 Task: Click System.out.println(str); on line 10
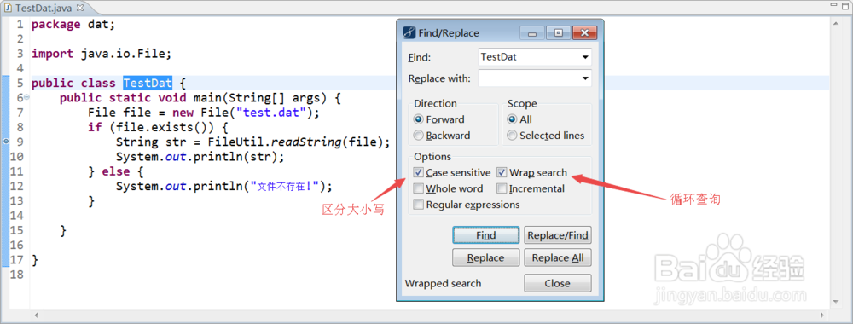[200, 157]
